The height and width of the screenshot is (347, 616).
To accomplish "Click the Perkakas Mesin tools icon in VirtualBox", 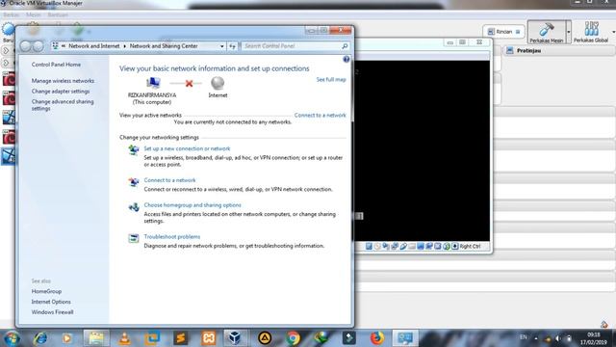I will [x=547, y=30].
